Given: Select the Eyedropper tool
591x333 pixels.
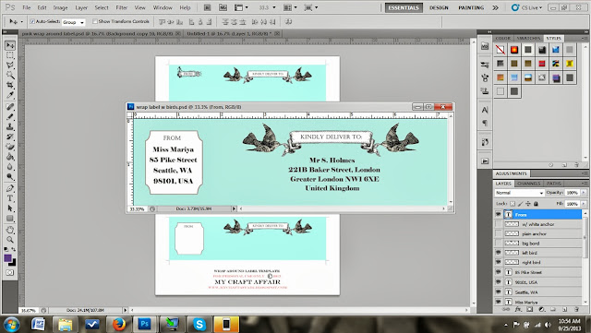Looking at the screenshot, I should pos(10,95).
